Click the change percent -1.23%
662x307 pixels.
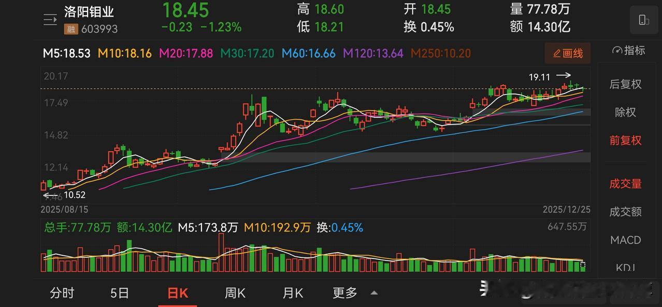(221, 27)
